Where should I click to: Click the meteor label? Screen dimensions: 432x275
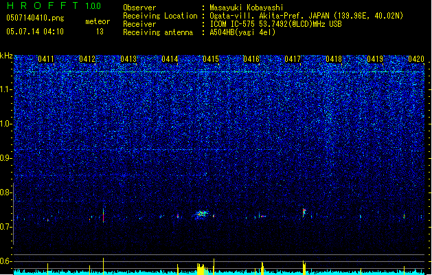tap(98, 21)
